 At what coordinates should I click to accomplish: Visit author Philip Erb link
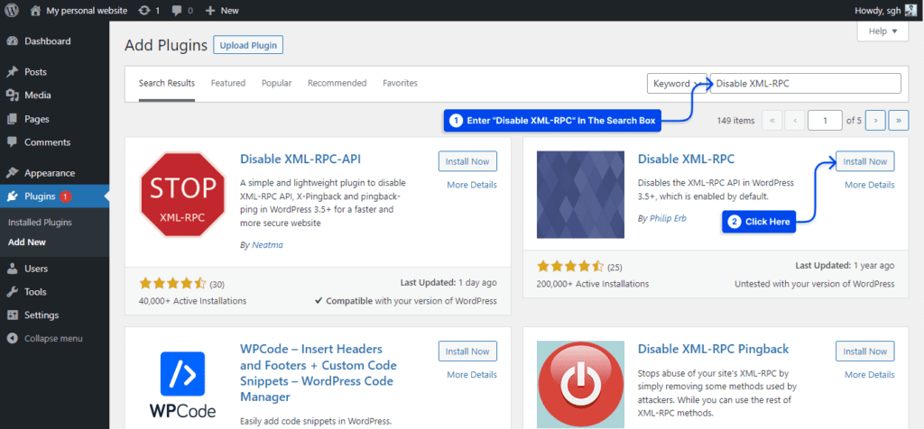[x=669, y=218]
